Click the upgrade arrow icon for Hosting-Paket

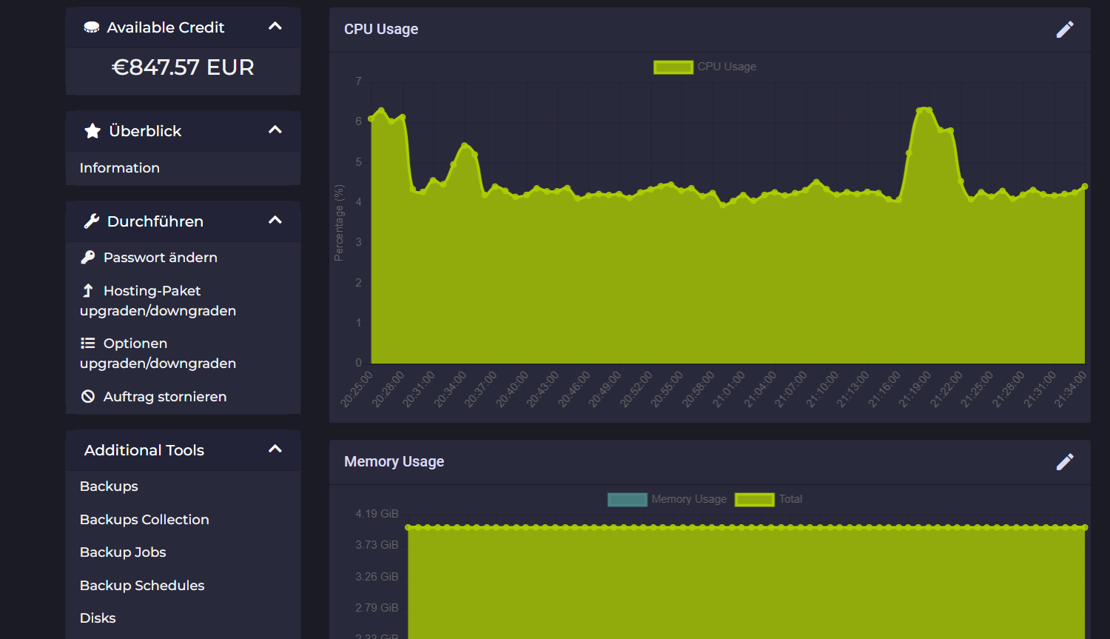tap(88, 290)
